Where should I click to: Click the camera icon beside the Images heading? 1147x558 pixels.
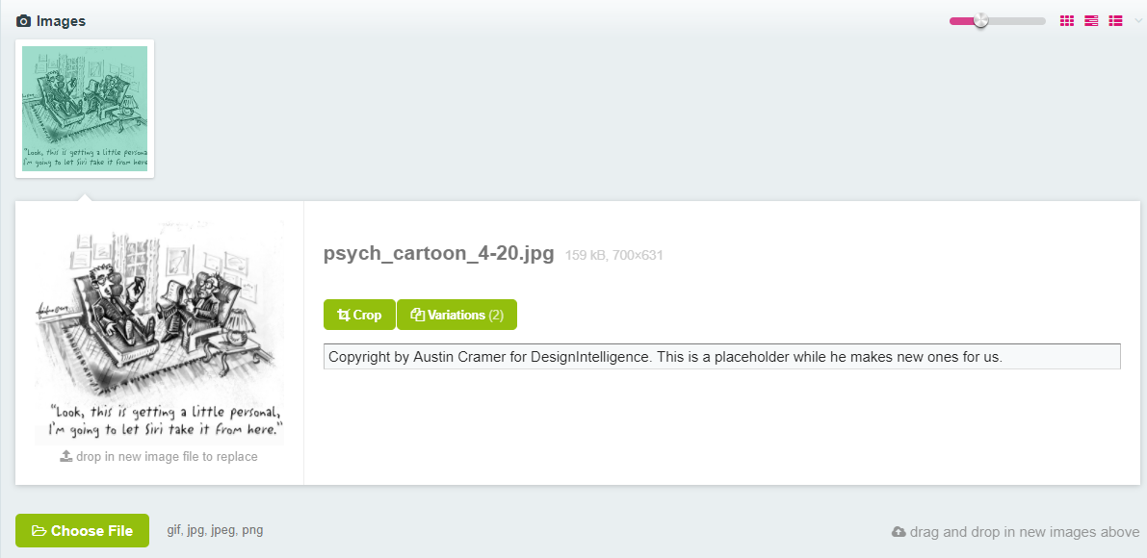coord(21,20)
